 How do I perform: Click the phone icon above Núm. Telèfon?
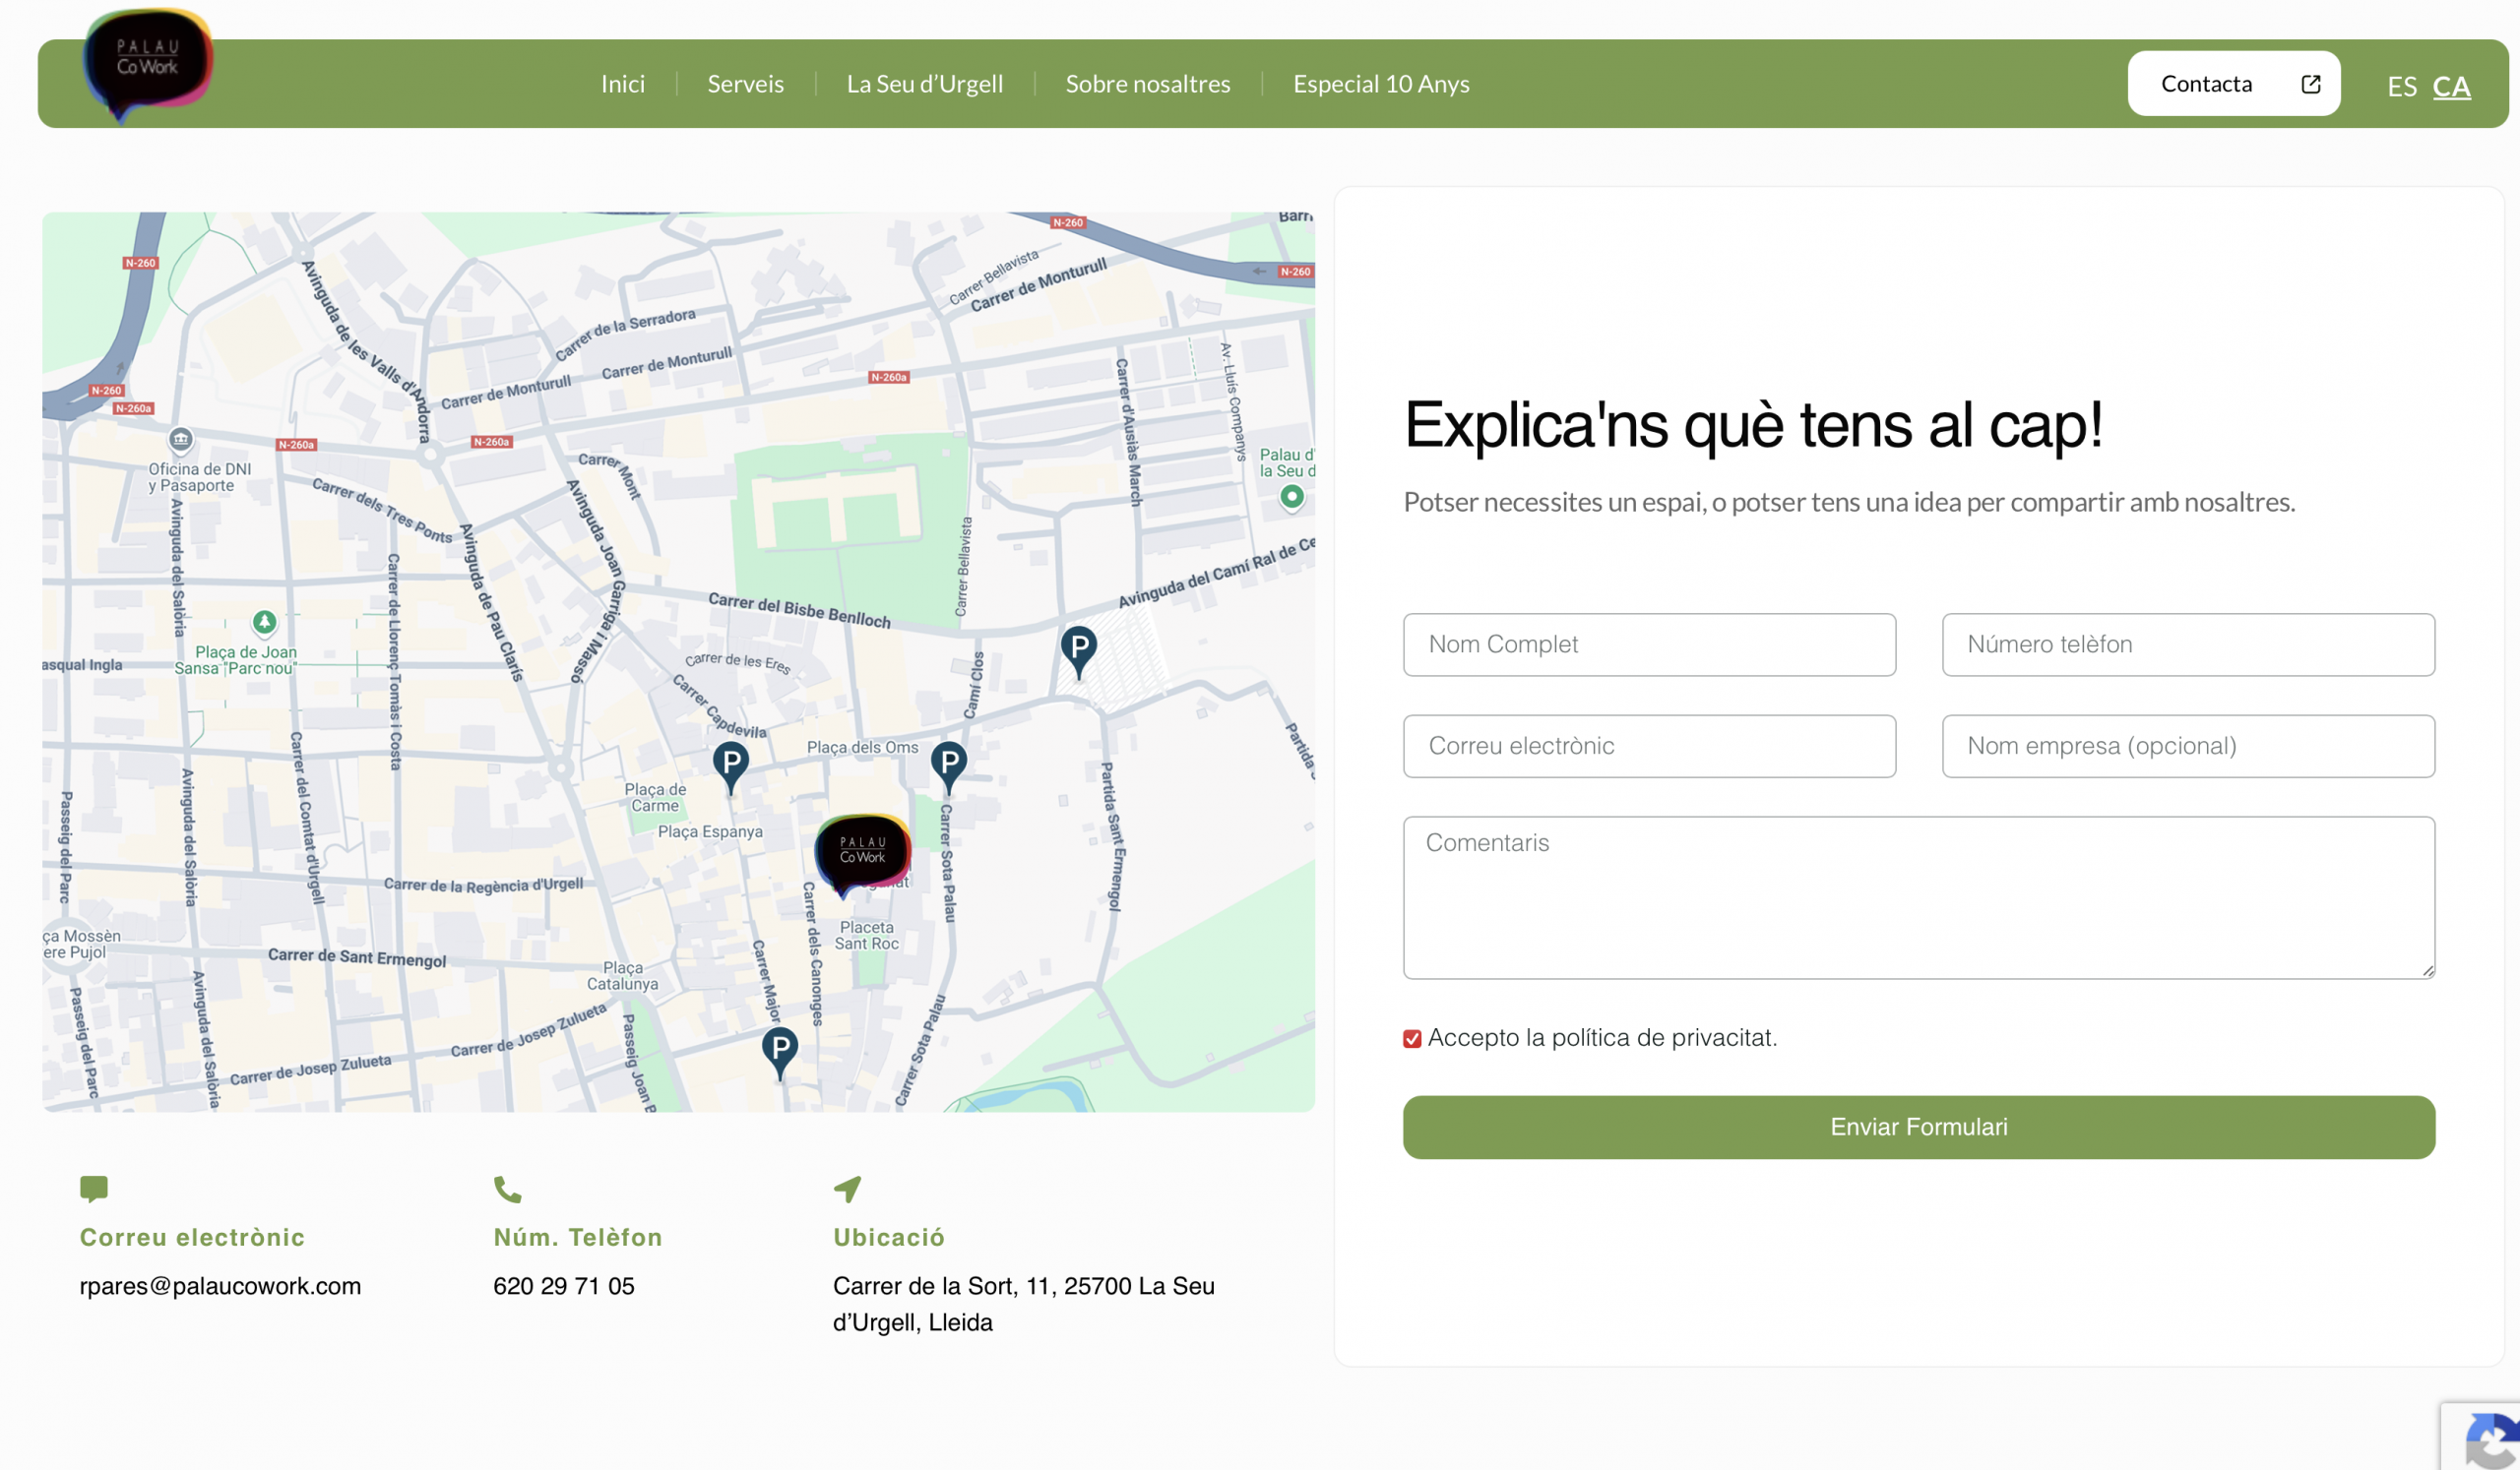point(507,1190)
